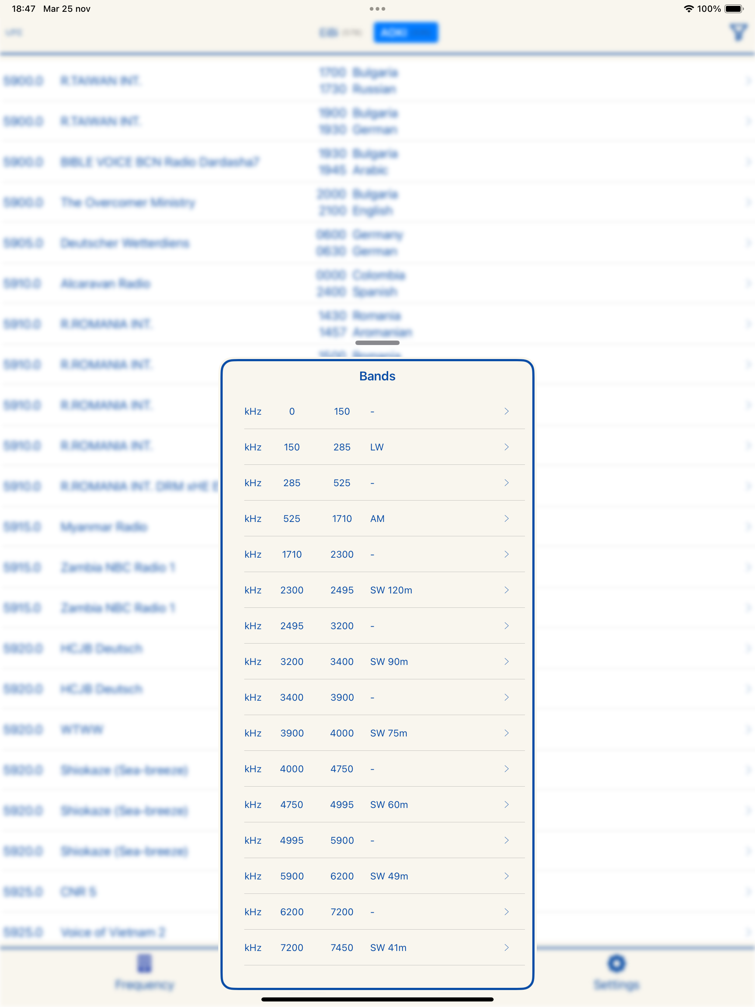Select the highlighted AOKI segment

[x=406, y=32]
